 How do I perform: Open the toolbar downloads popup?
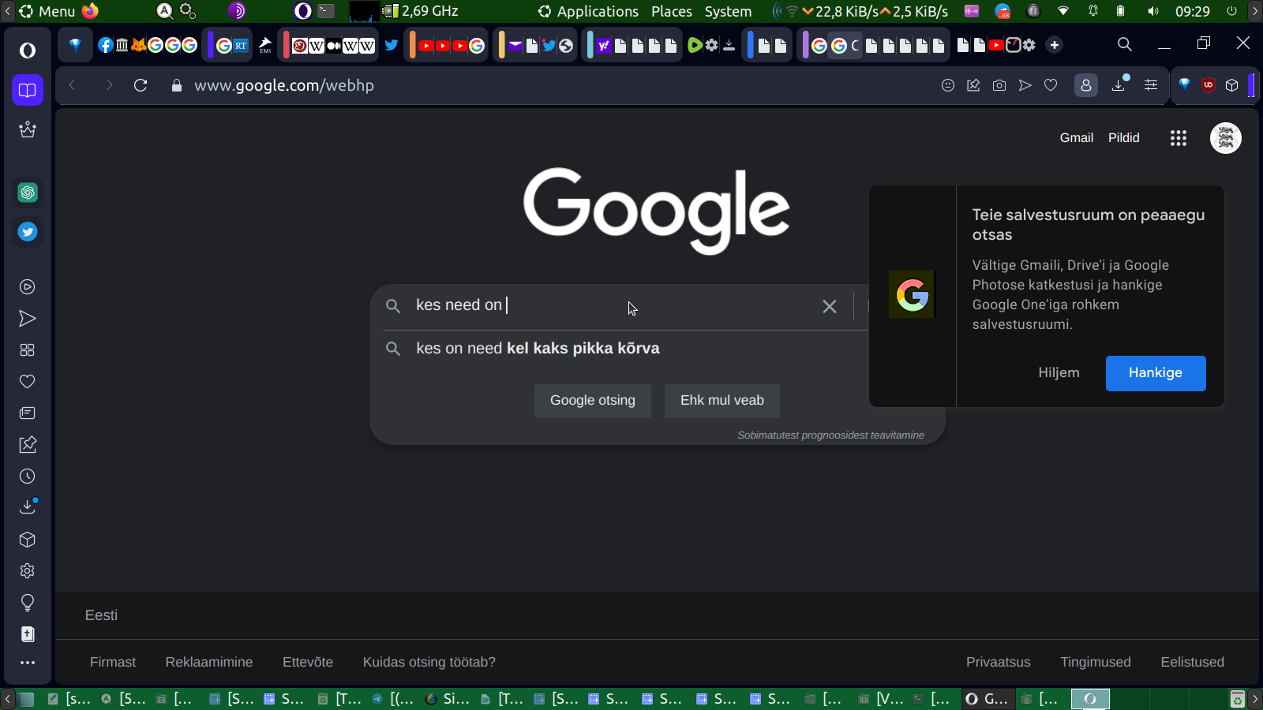point(1119,84)
